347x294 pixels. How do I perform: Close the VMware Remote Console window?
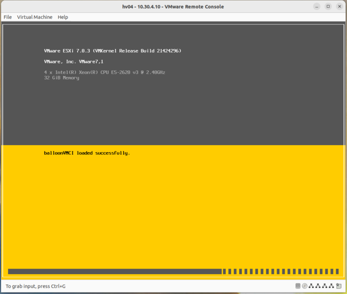pyautogui.click(x=340, y=6)
